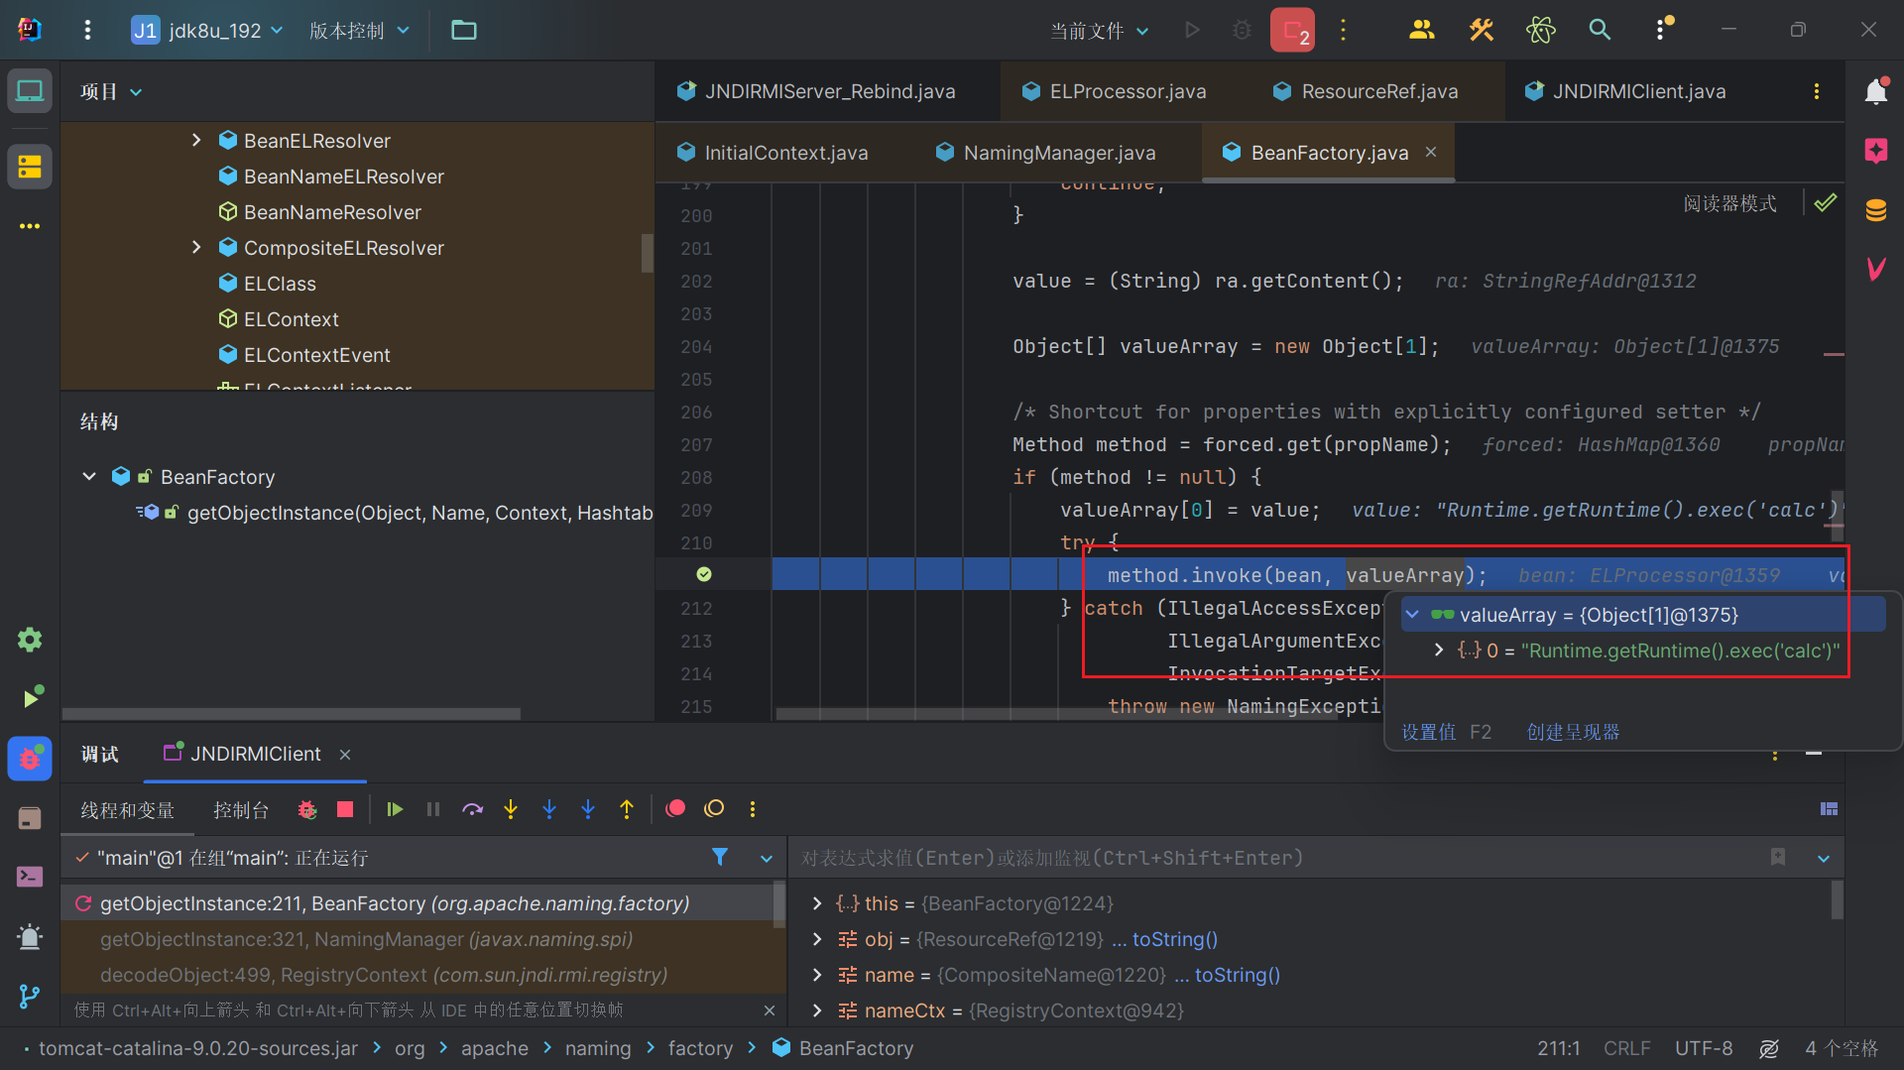This screenshot has width=1904, height=1070.
Task: Click Resume Program in debug toolbar
Action: click(395, 809)
